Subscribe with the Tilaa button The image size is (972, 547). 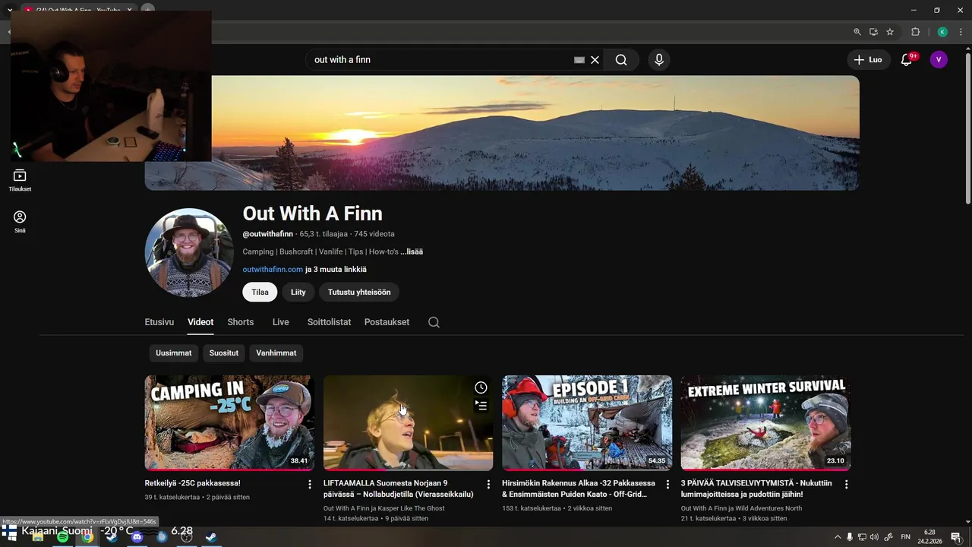pyautogui.click(x=260, y=292)
